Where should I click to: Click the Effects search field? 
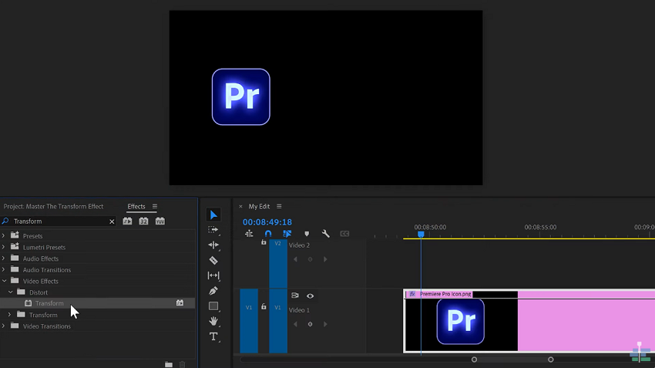click(61, 221)
